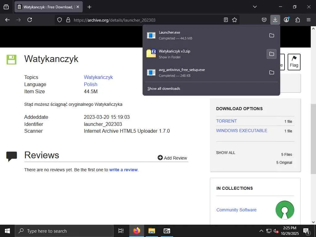Show Launcher.exe in folder icon
Screen dimensions: 316x237
pos(272,35)
